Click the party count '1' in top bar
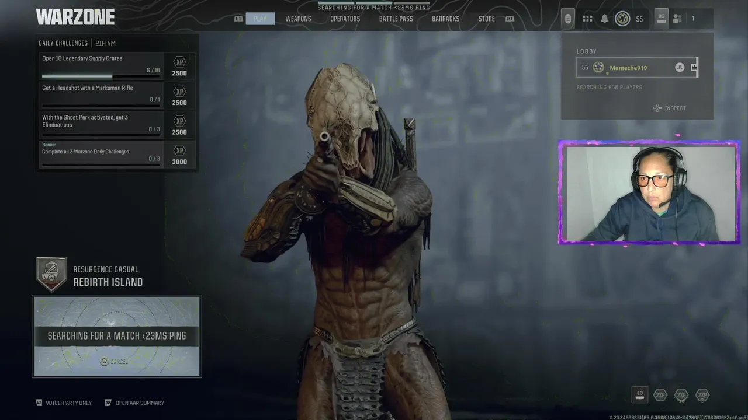This screenshot has height=420, width=748. point(693,19)
